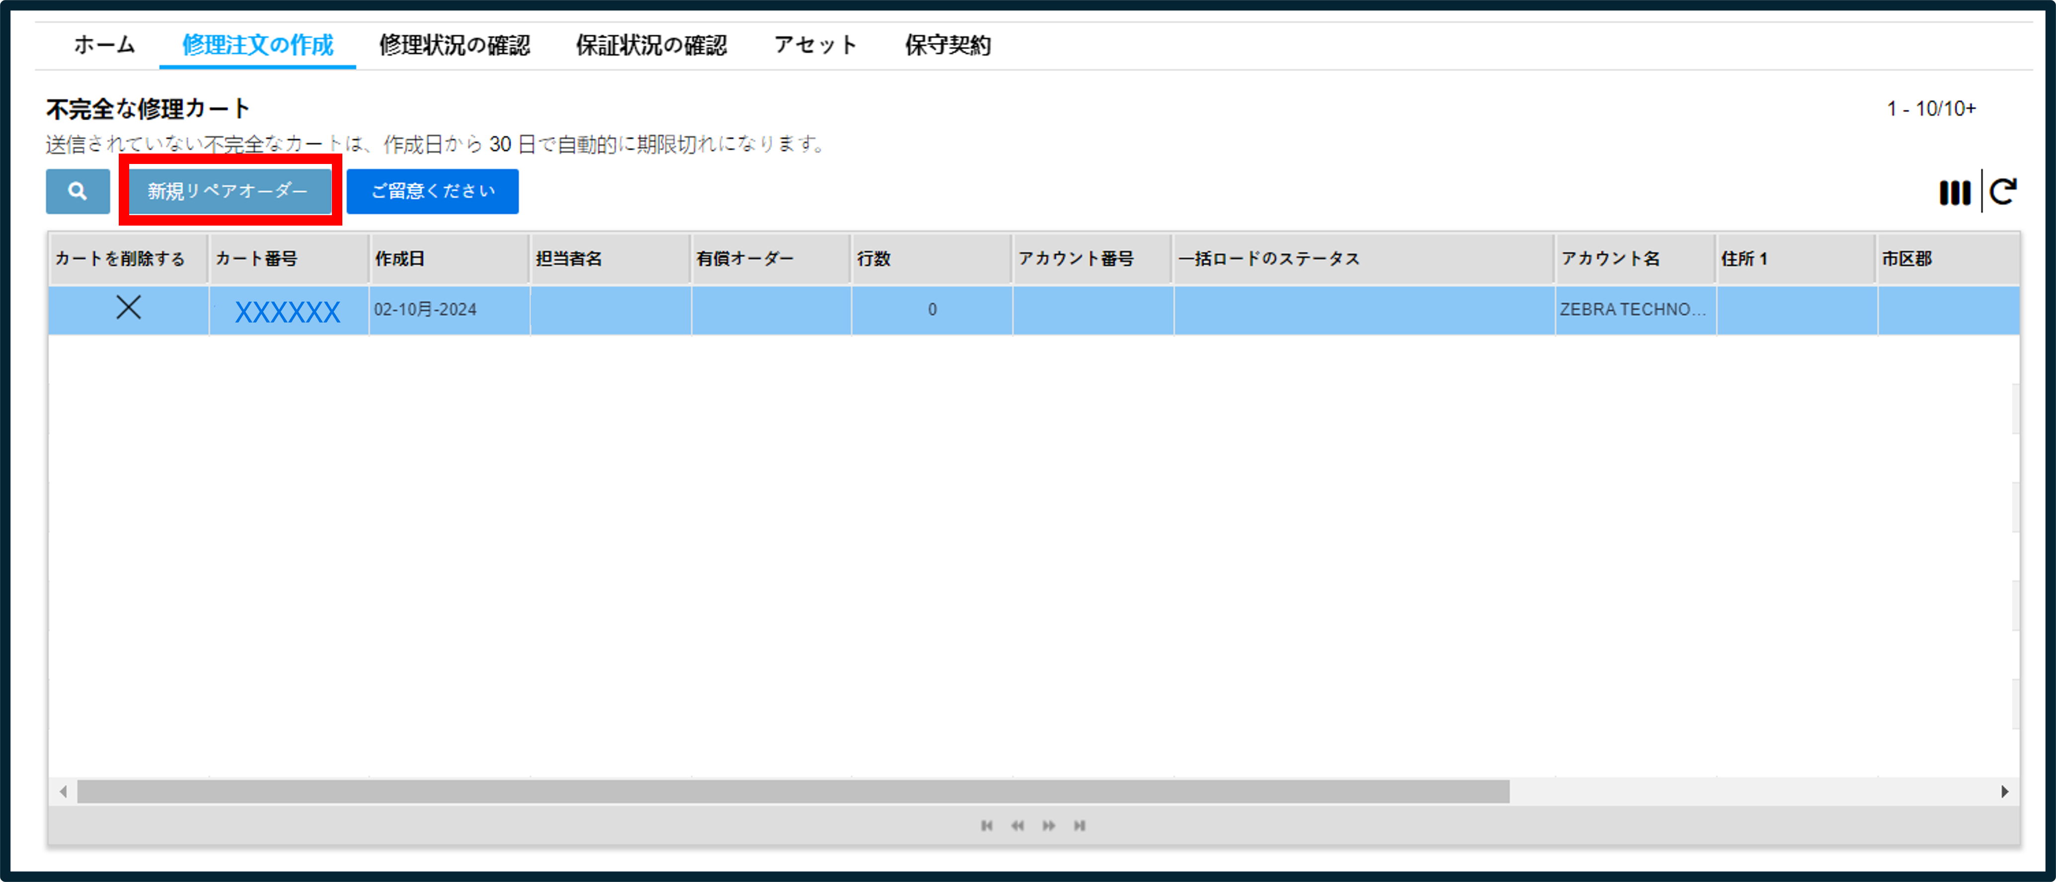
Task: Open the 保守契約 tab
Action: (x=948, y=46)
